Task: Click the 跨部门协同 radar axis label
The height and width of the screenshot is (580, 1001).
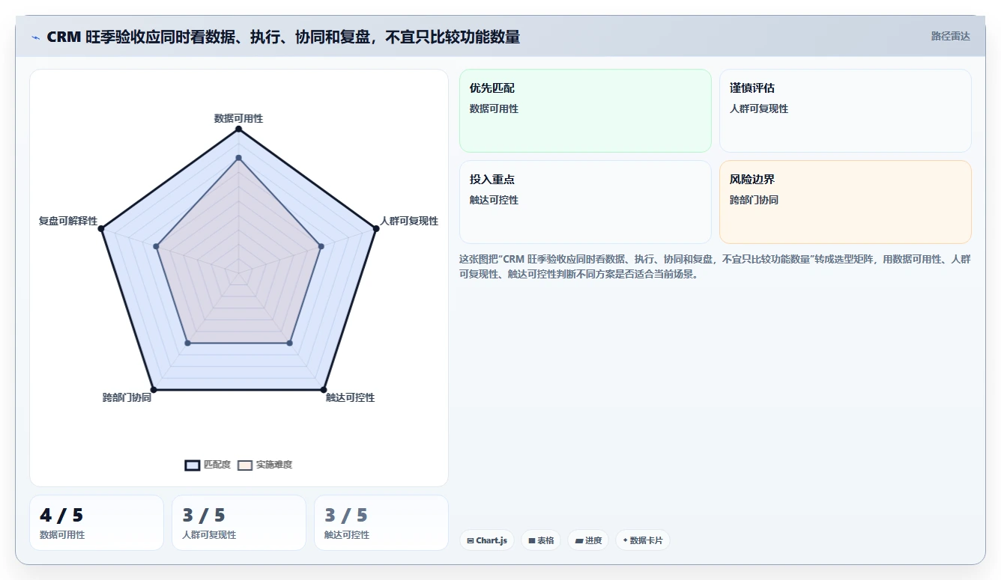Action: 127,397
